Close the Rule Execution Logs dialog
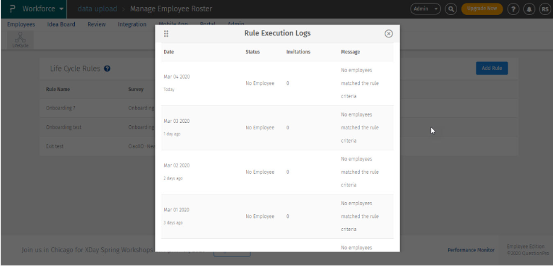The width and height of the screenshot is (553, 269). click(x=388, y=34)
